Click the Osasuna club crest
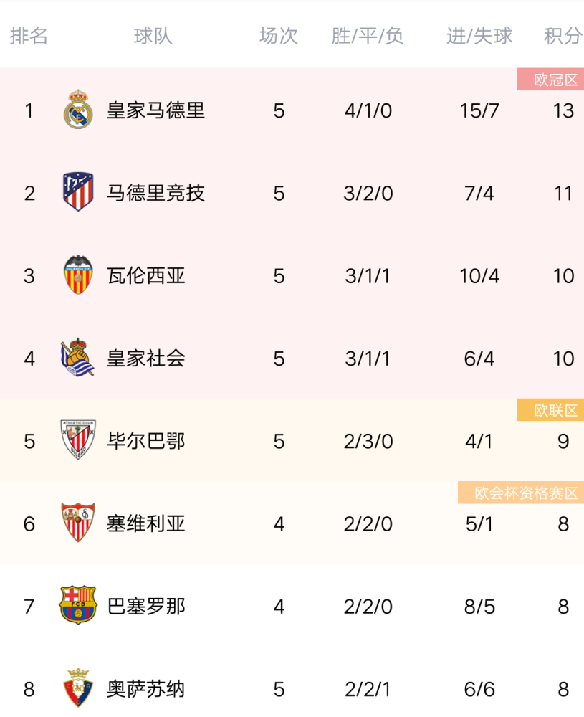 78,688
